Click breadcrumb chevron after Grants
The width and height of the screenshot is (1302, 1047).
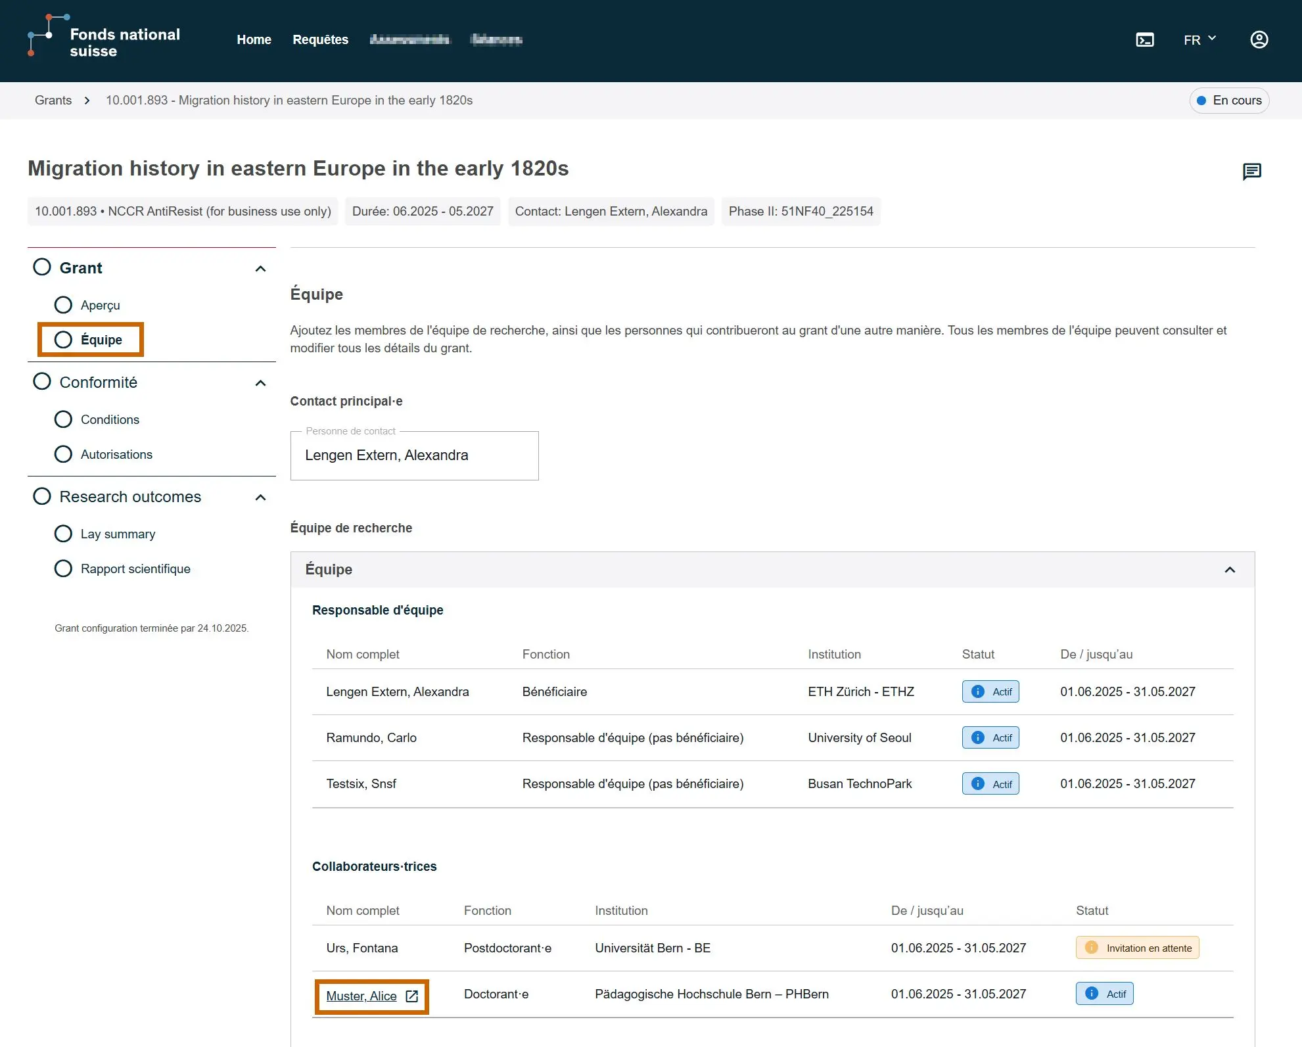point(87,101)
